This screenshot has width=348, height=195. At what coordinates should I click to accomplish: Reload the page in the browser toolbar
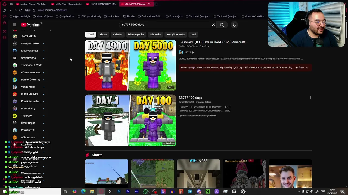point(20,10)
